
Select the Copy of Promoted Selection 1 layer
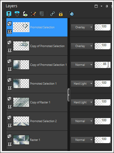[37, 65]
